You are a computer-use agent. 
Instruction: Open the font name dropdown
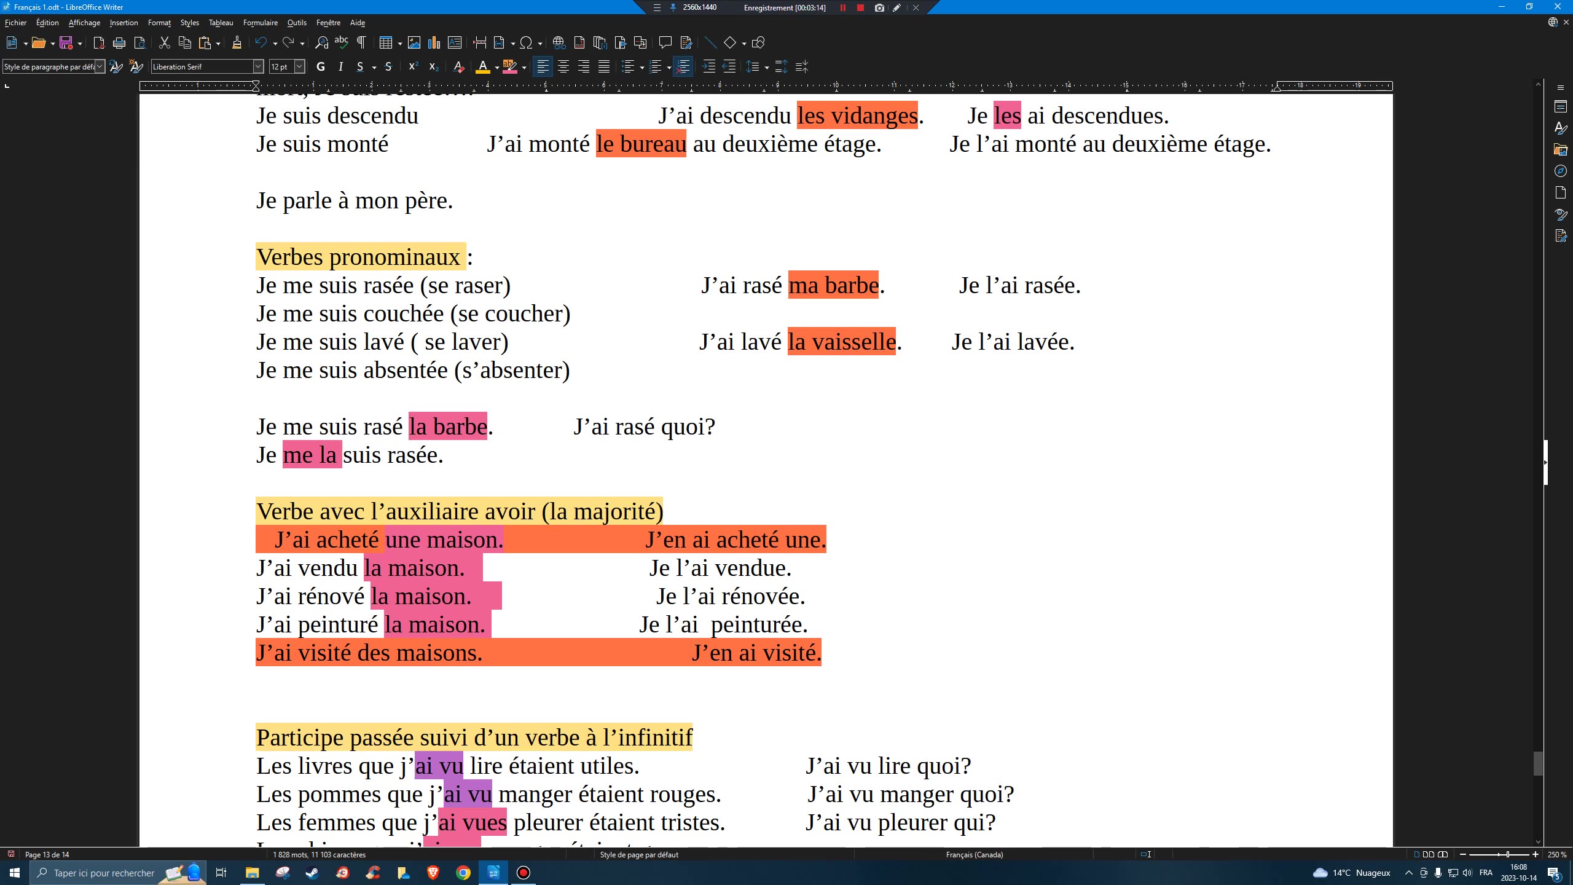click(x=257, y=66)
